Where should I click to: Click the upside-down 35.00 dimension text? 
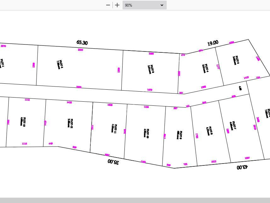113,162
